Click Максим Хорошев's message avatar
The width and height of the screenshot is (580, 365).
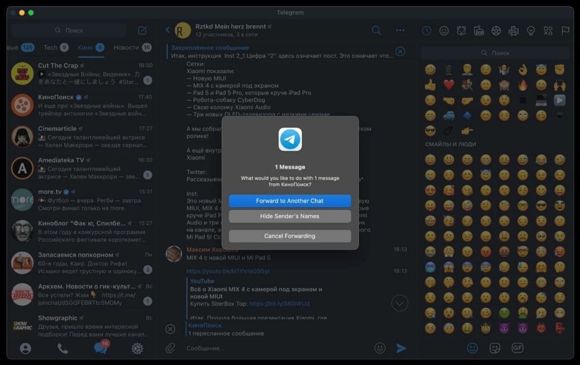(174, 254)
